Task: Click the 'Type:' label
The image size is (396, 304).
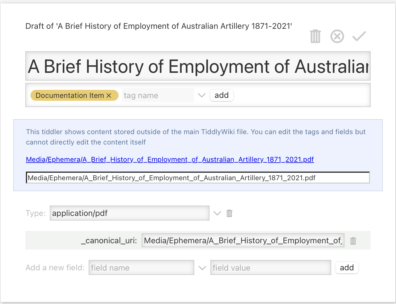Action: [x=36, y=213]
